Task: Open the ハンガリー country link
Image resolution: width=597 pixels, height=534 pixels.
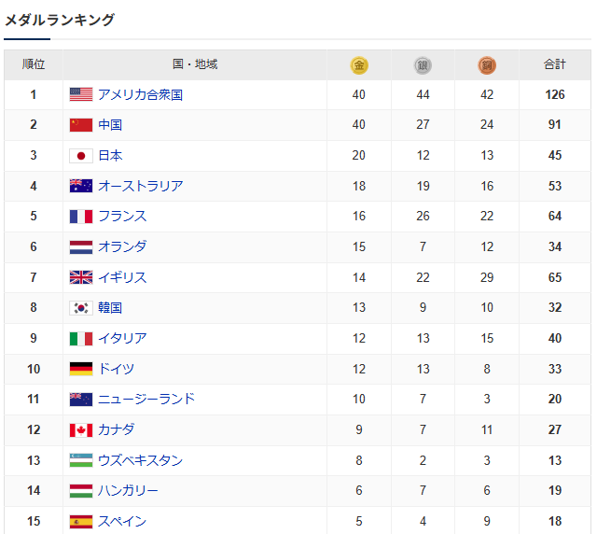Action: pyautogui.click(x=128, y=490)
